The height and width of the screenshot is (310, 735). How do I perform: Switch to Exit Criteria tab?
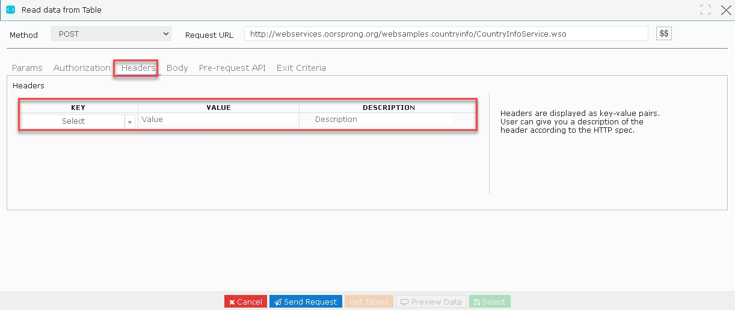click(301, 68)
